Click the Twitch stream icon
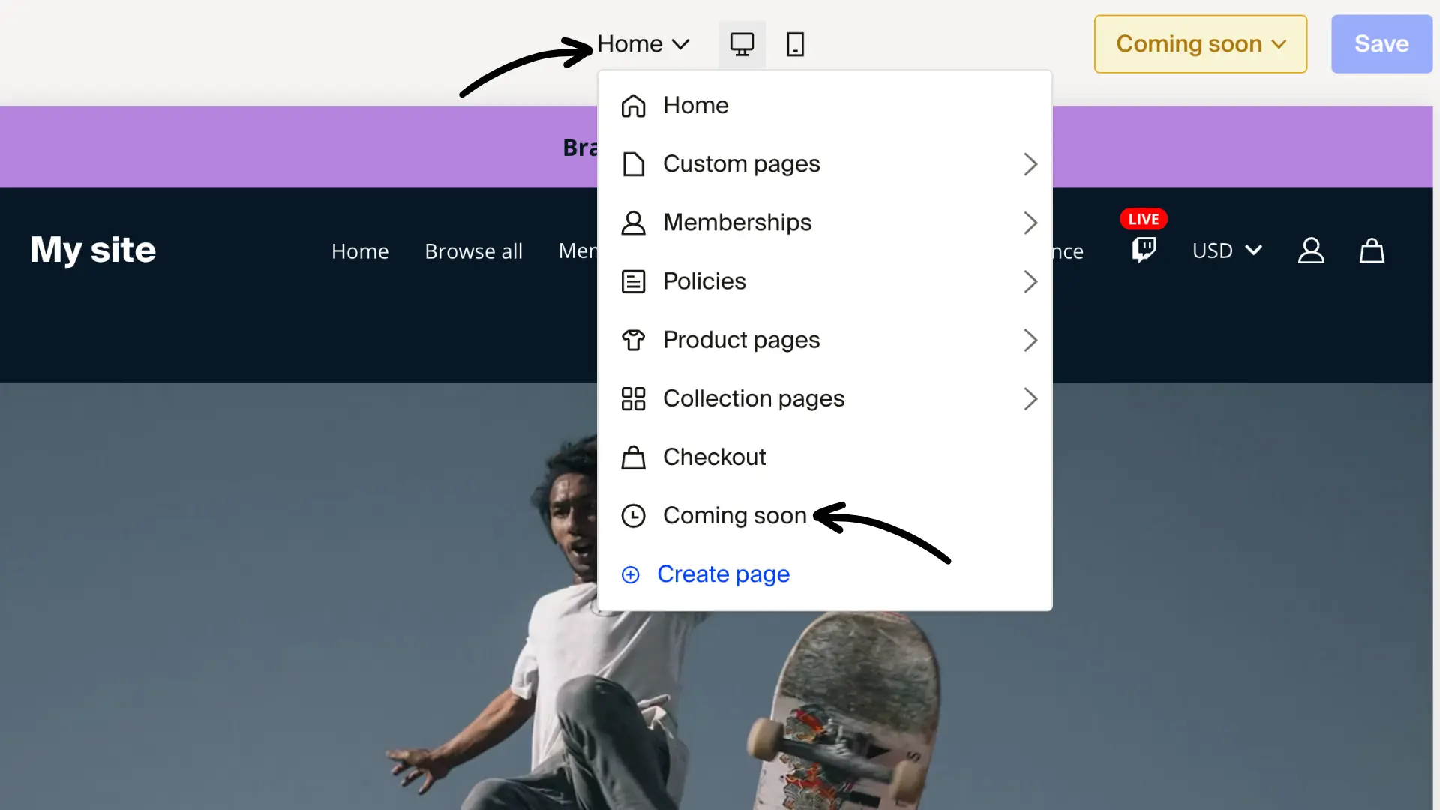 (x=1142, y=250)
